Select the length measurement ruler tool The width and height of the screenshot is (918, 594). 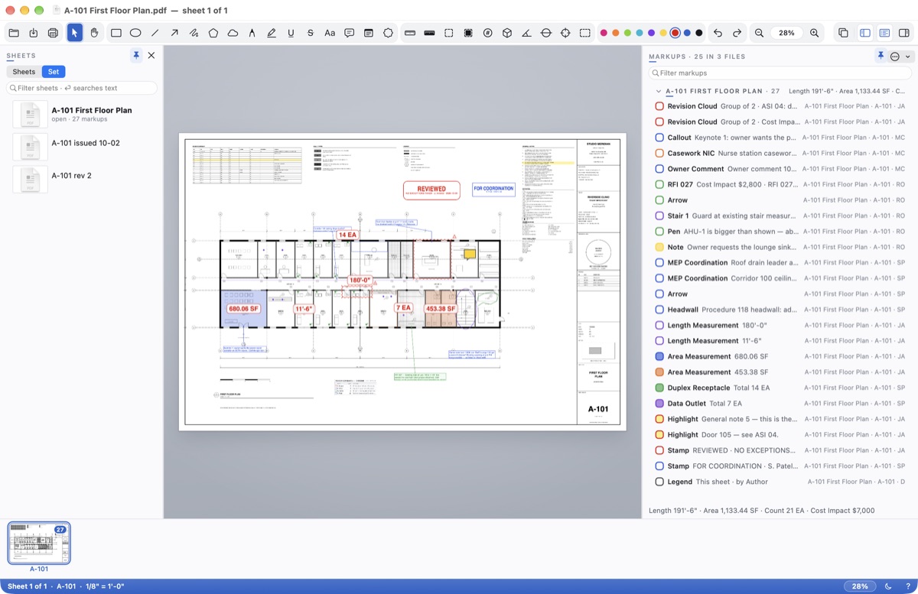(x=410, y=33)
